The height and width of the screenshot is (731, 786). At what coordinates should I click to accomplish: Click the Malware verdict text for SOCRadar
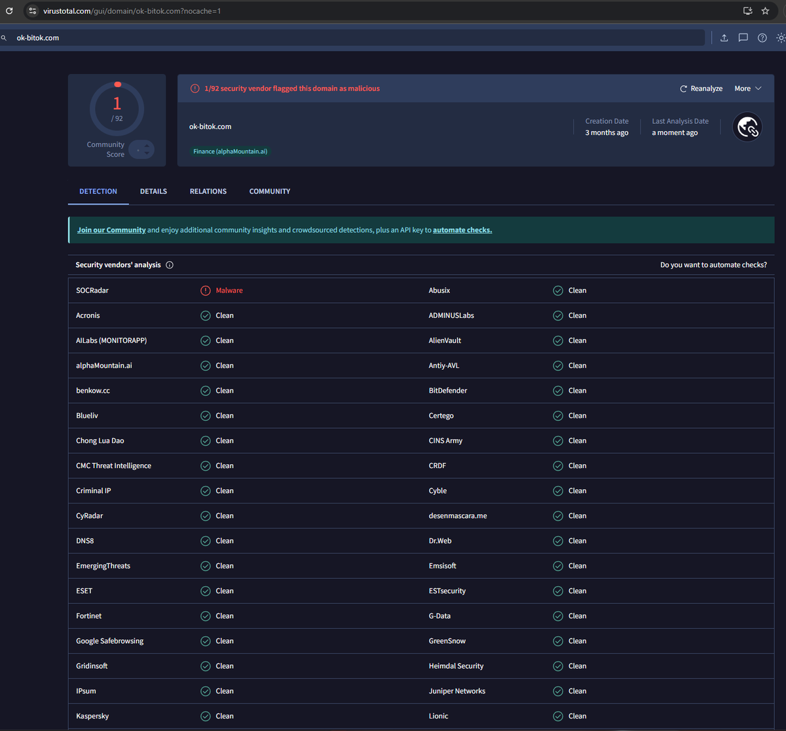click(x=229, y=290)
